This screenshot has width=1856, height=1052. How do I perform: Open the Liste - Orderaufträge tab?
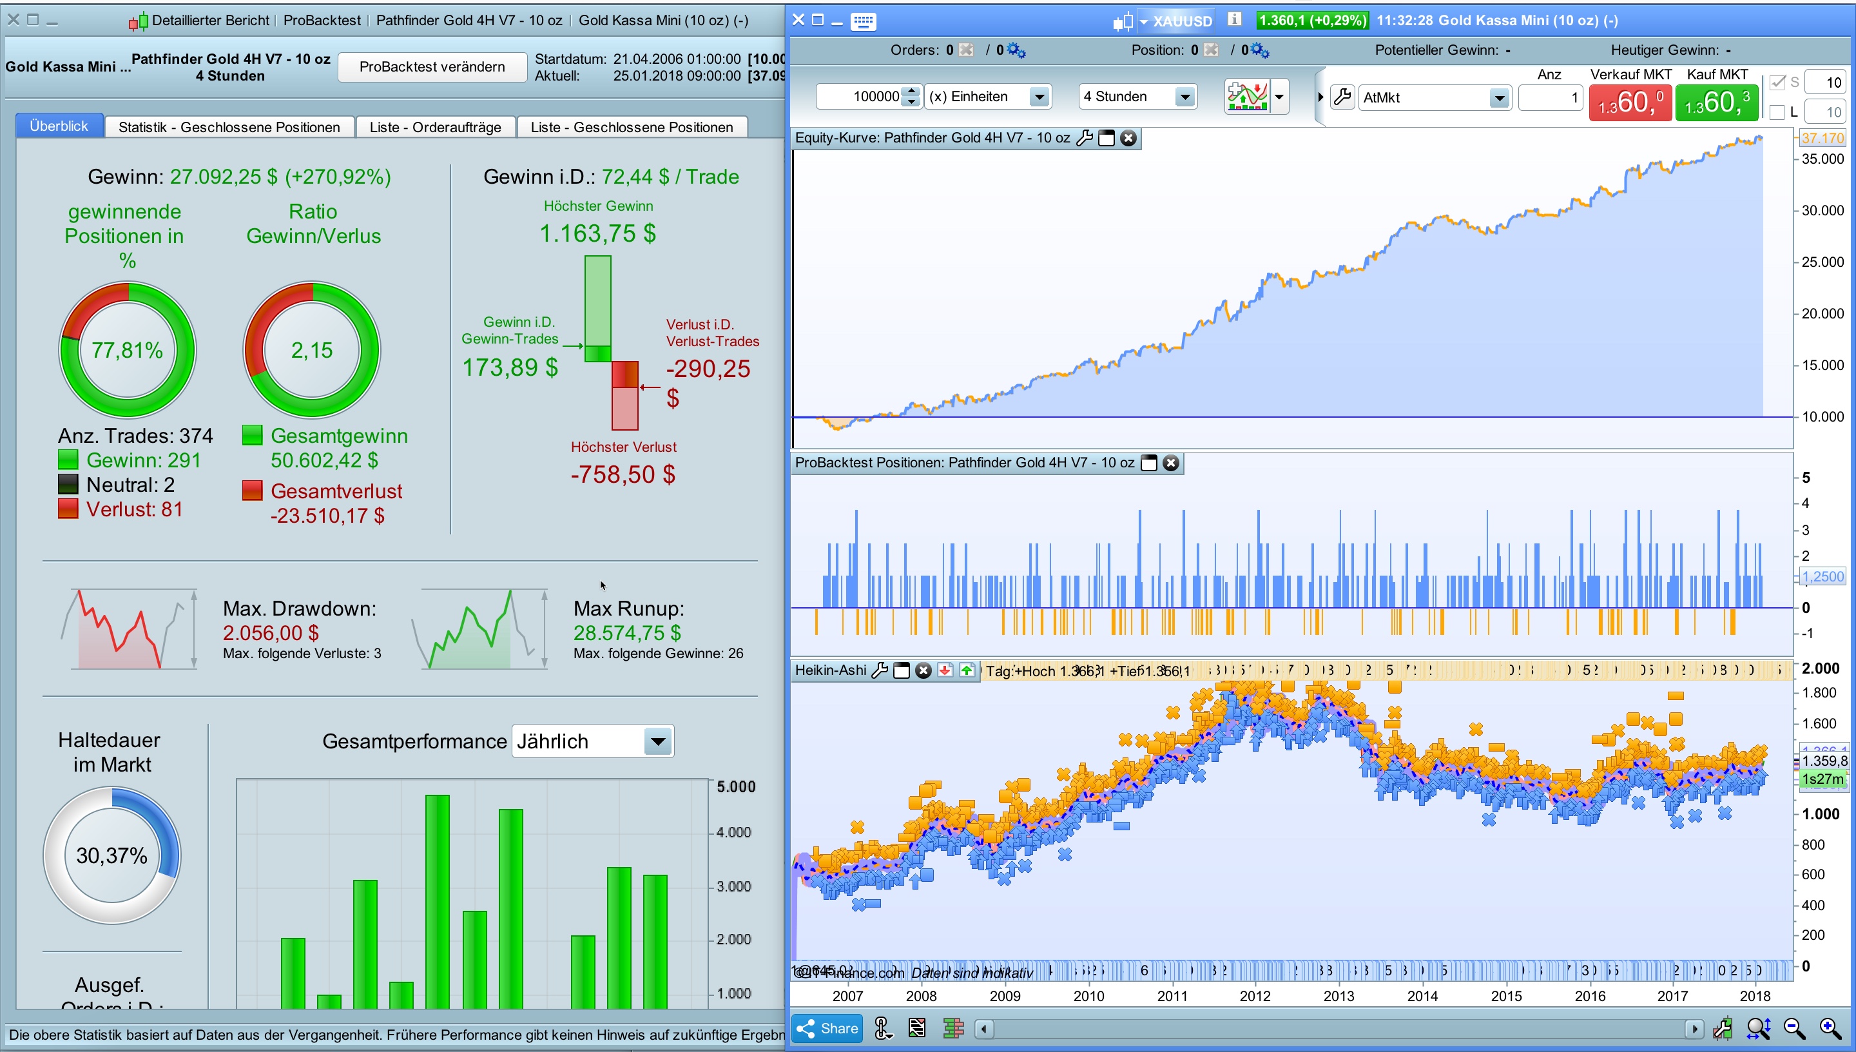point(435,127)
